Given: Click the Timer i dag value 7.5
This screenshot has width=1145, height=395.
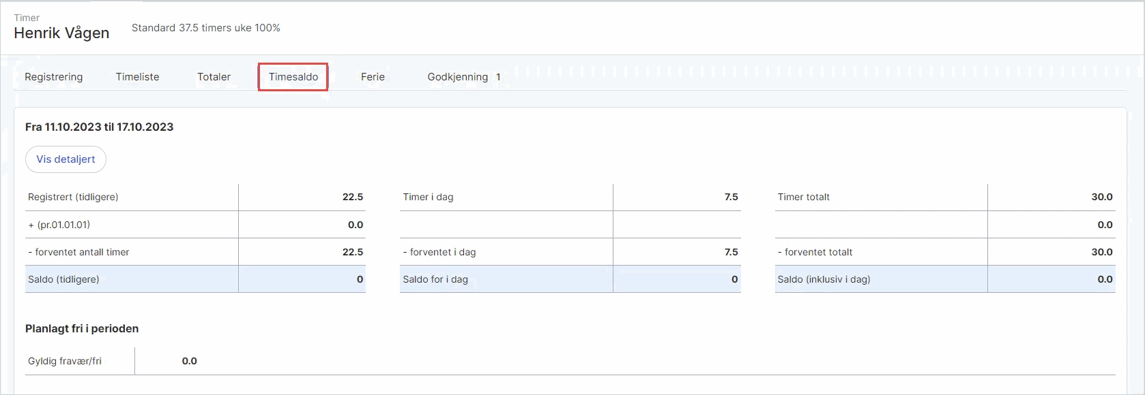Looking at the screenshot, I should point(731,197).
